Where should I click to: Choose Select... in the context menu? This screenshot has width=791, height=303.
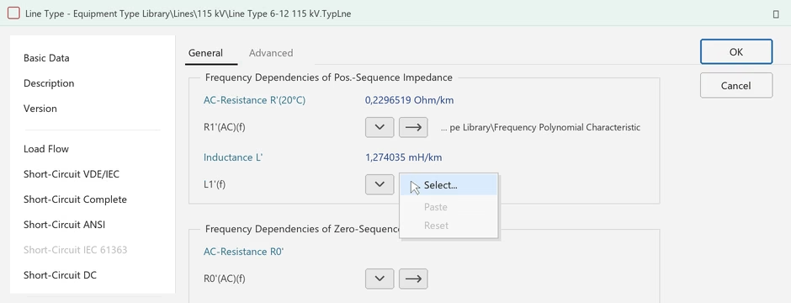(449, 185)
